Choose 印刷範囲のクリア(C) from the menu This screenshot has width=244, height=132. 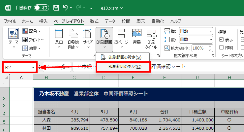pyautogui.click(x=123, y=67)
